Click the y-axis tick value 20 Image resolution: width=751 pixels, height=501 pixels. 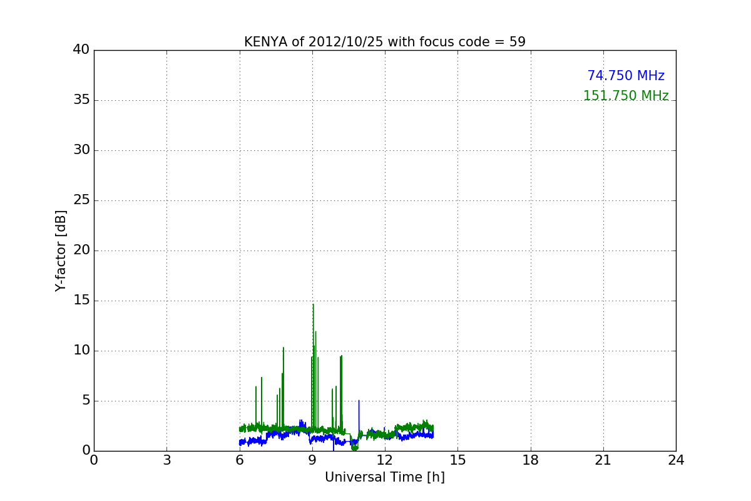click(81, 250)
